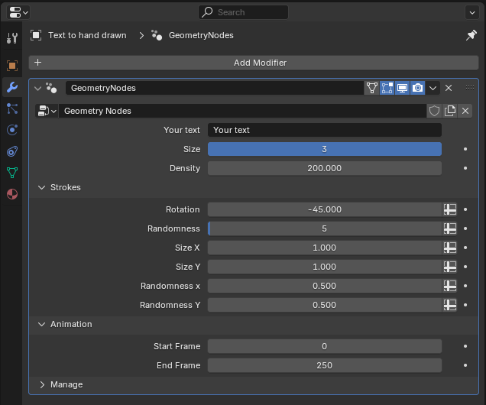
Task: Click the Text to hand drawn object icon
Action: (36, 35)
